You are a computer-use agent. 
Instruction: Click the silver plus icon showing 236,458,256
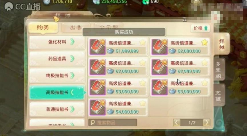pyautogui.click(x=96, y=2)
